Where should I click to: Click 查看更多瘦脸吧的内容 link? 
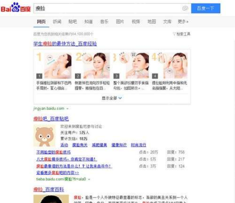pyautogui.click(x=57, y=173)
